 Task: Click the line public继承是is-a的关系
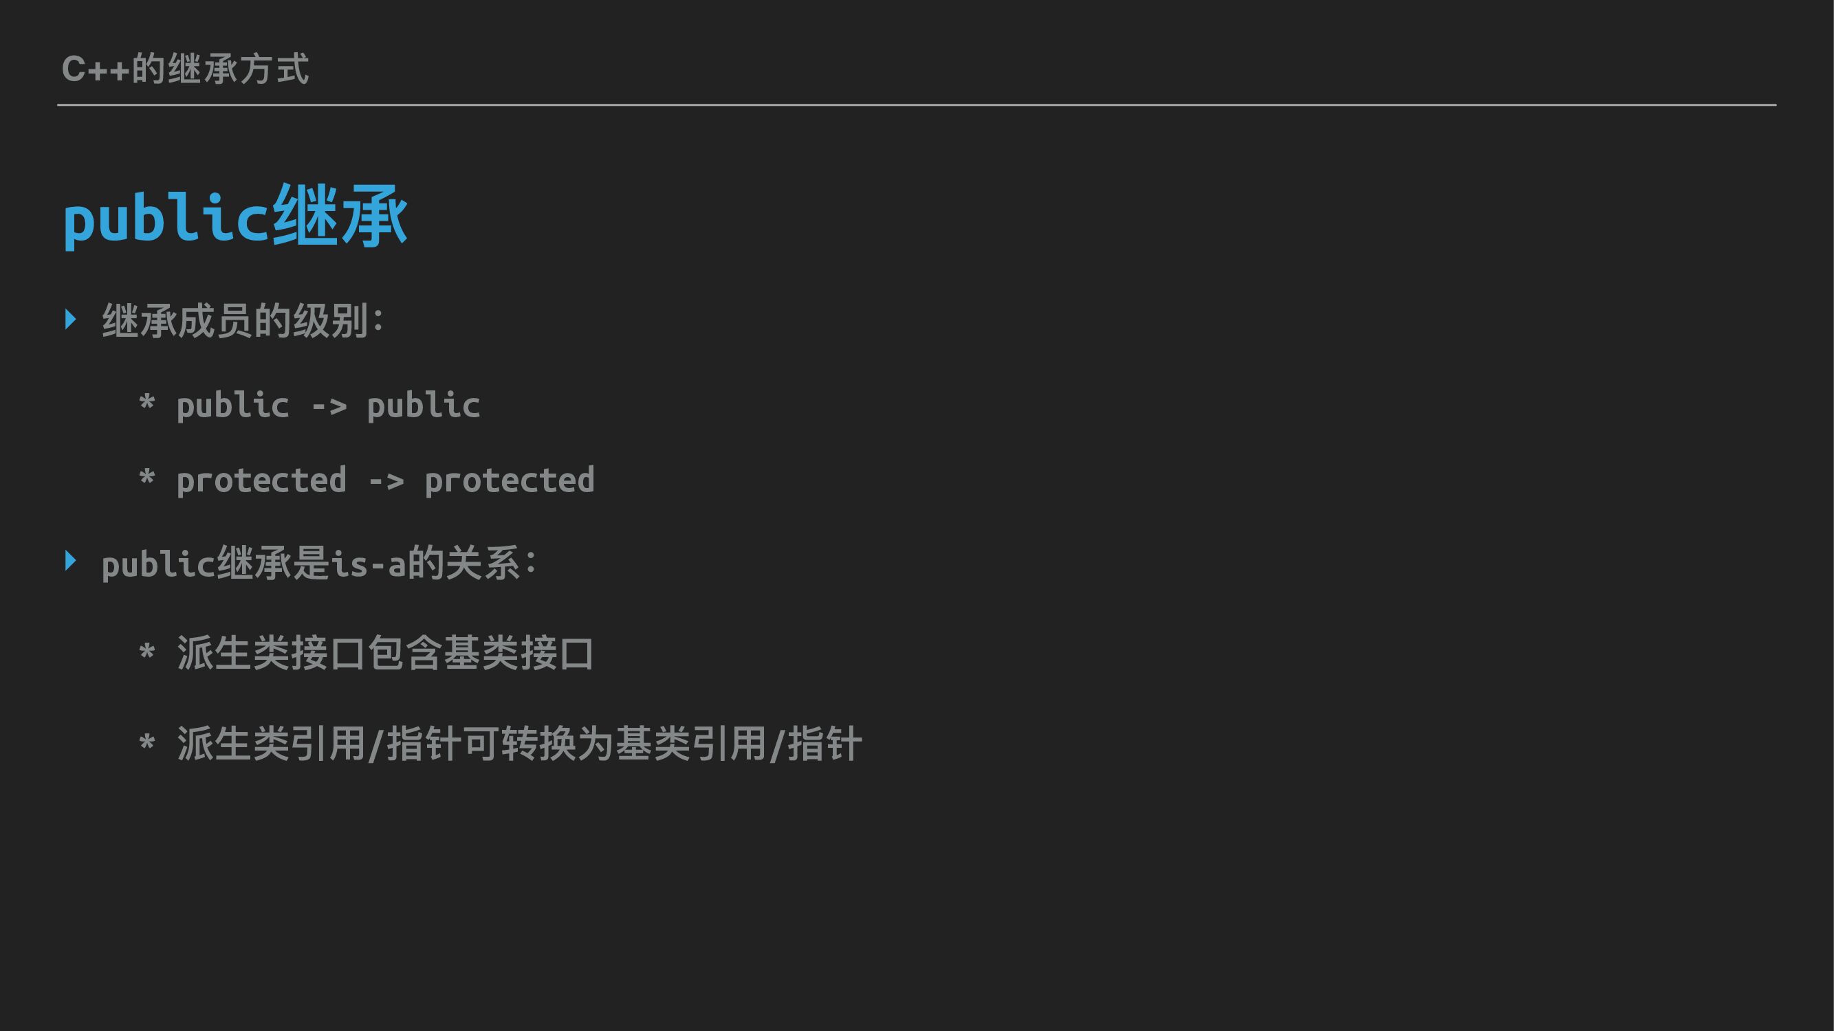[x=319, y=564]
